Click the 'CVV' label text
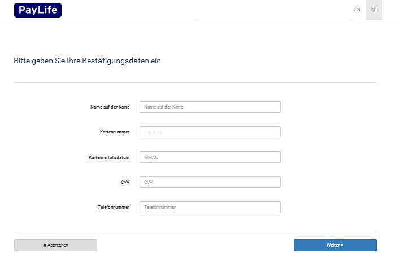This screenshot has width=404, height=276. pyautogui.click(x=125, y=182)
